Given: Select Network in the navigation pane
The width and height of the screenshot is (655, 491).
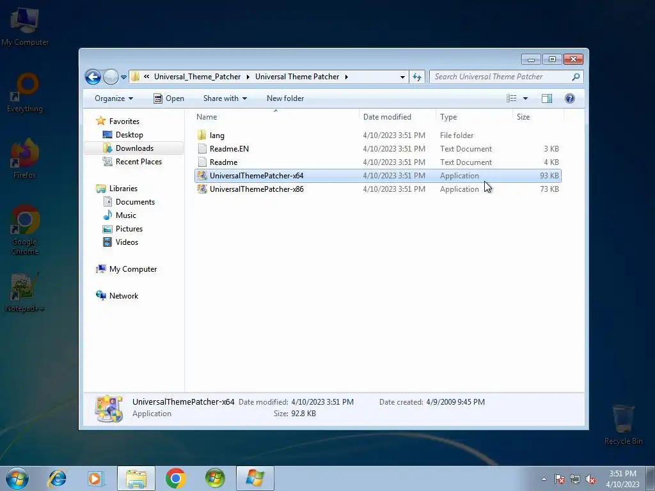Looking at the screenshot, I should 123,295.
